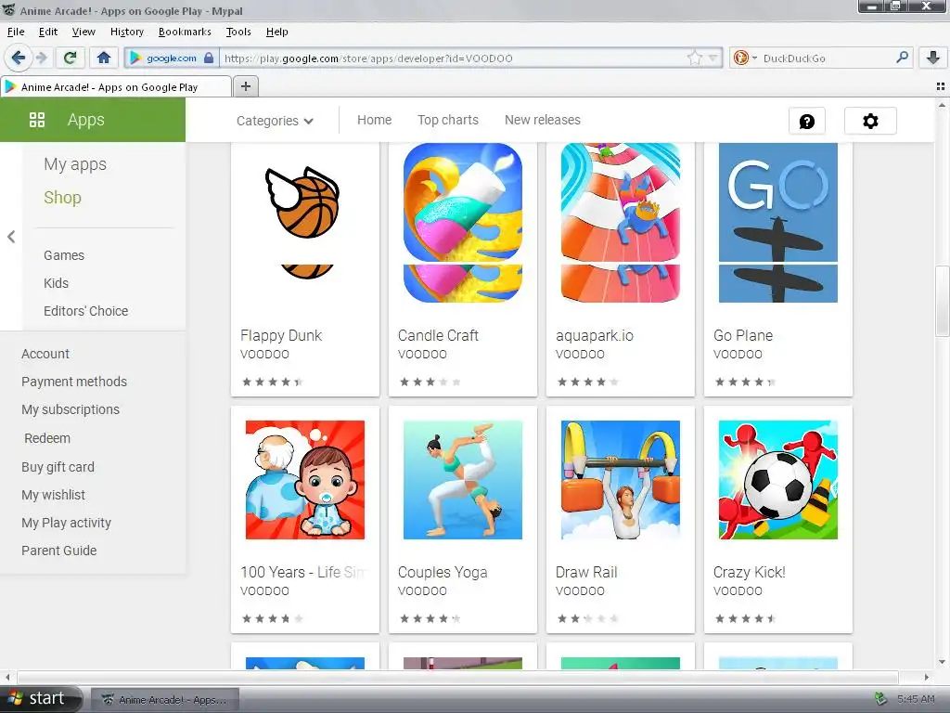The image size is (950, 713).
Task: Click the Go Plane title text
Action: tap(743, 335)
